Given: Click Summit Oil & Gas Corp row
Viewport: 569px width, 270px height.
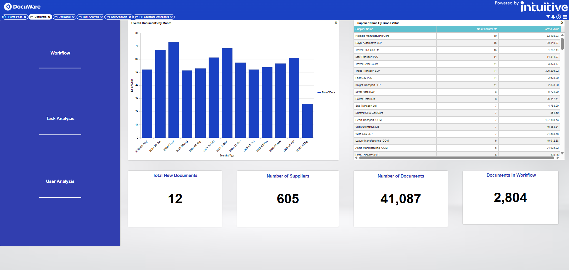Looking at the screenshot, I should (457, 113).
